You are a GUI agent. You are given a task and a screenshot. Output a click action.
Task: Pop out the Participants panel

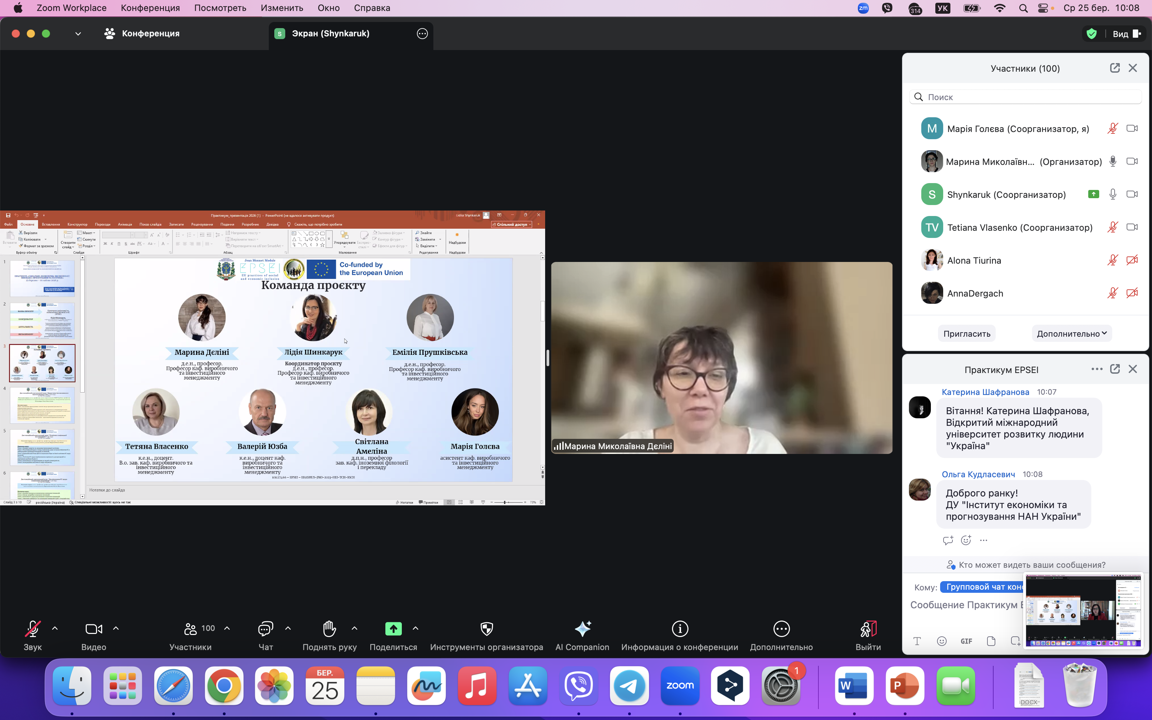tap(1114, 68)
